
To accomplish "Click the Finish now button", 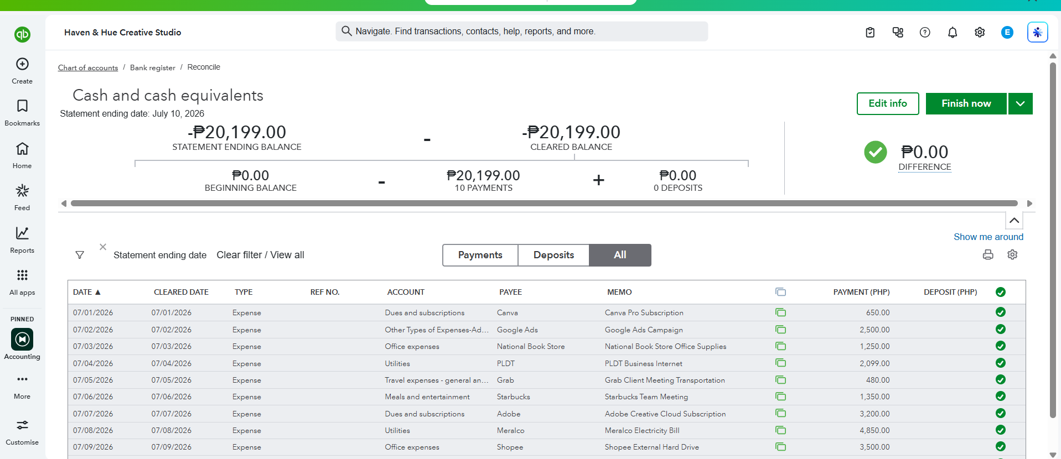I will (966, 103).
